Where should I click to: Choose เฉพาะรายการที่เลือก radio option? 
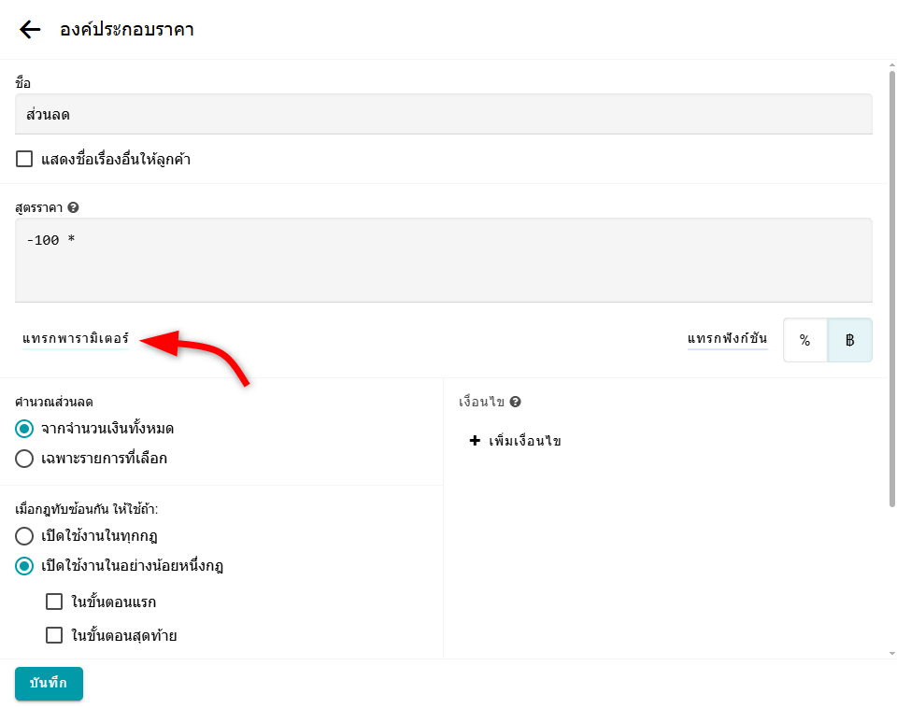(x=24, y=459)
